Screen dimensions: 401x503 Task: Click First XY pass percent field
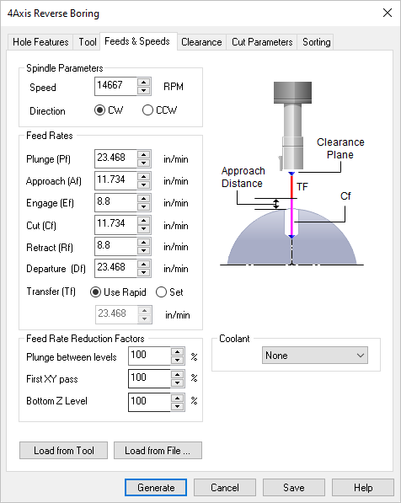click(x=149, y=378)
